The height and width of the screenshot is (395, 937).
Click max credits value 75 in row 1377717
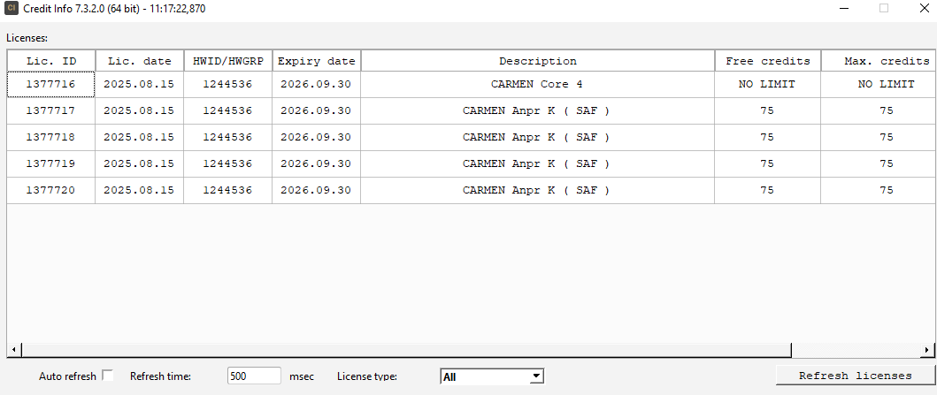pyautogui.click(x=879, y=111)
